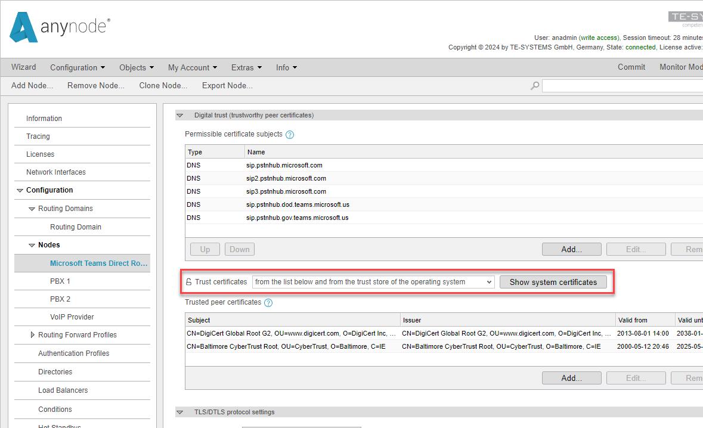The image size is (703, 428).
Task: Open the Objects menu
Action: click(137, 67)
